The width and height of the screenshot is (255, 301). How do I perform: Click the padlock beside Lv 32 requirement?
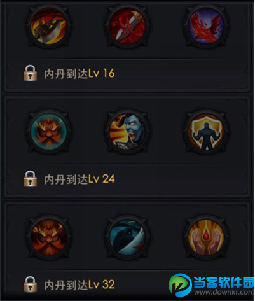coord(30,284)
